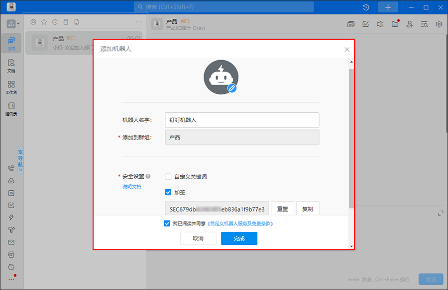Filter conversations by @ mentions
The image size is (448, 290).
pyautogui.click(x=33, y=22)
